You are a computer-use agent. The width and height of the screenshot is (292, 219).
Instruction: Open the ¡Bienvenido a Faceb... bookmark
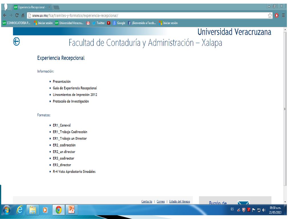pos(142,23)
